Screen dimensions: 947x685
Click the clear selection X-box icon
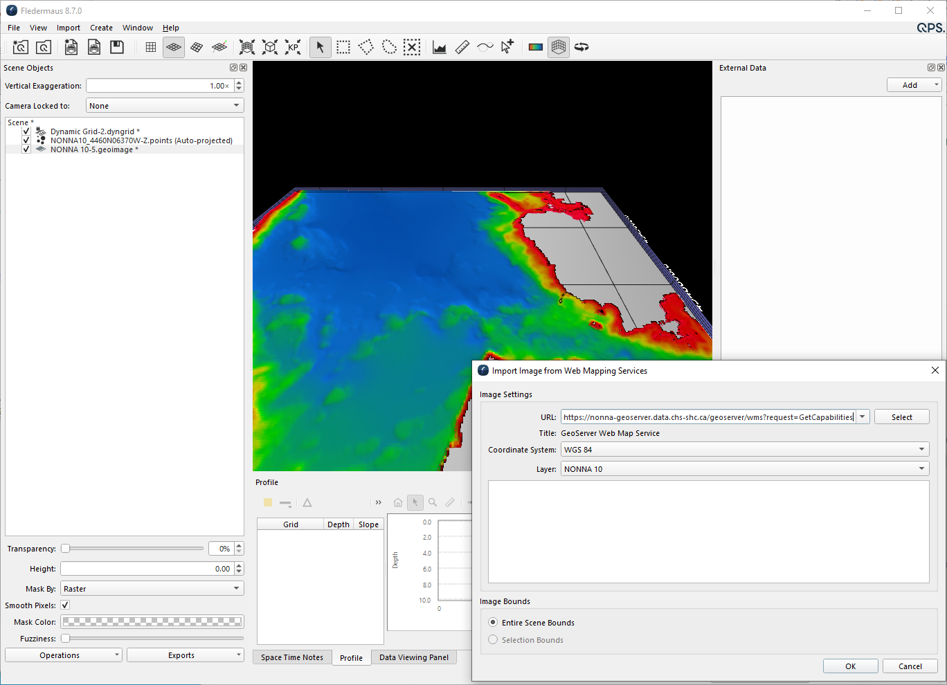click(412, 47)
